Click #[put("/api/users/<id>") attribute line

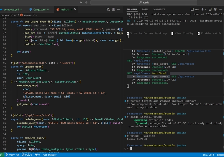[43, 63]
